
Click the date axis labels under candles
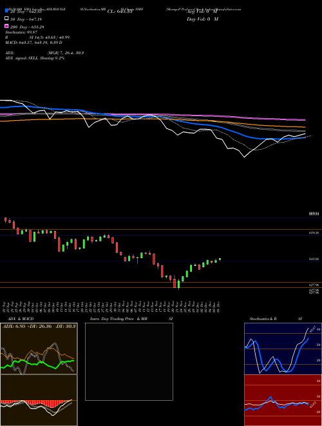pos(111,307)
